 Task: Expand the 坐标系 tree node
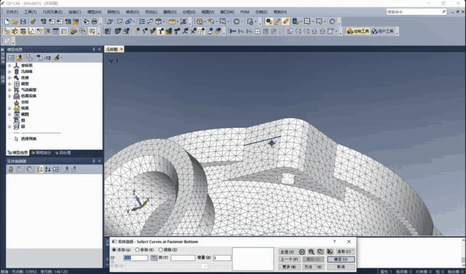9,65
